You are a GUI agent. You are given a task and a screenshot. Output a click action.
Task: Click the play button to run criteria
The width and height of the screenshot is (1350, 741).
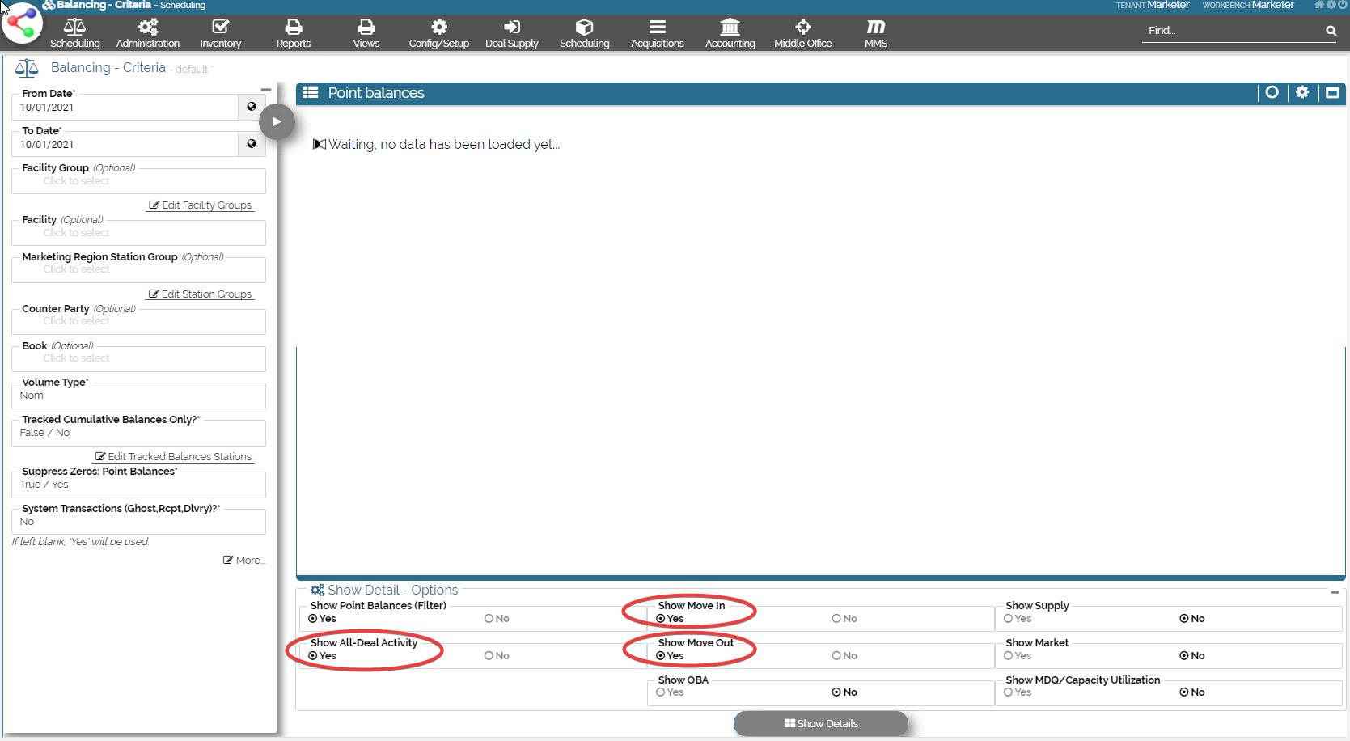(277, 122)
